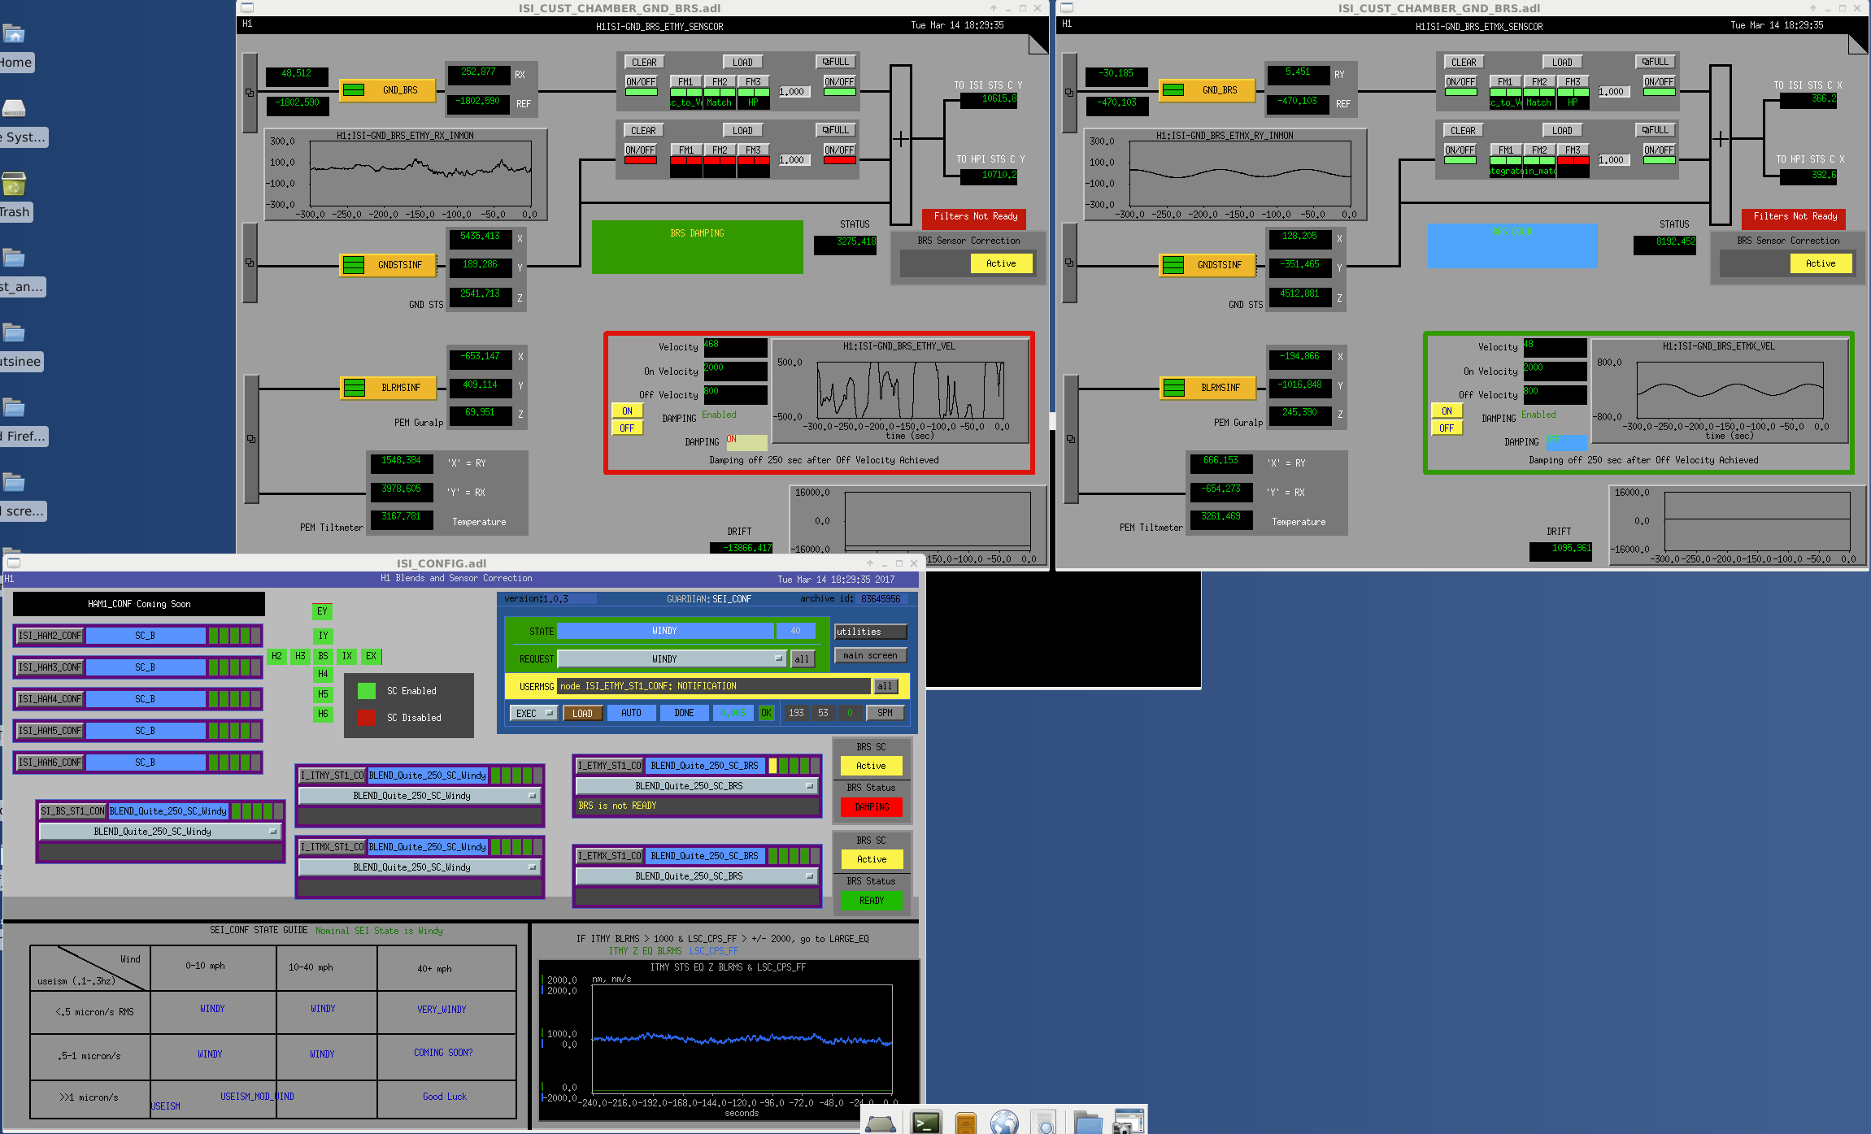Open the EXEC mode dropdown
Image resolution: width=1871 pixels, height=1134 pixels.
(533, 714)
